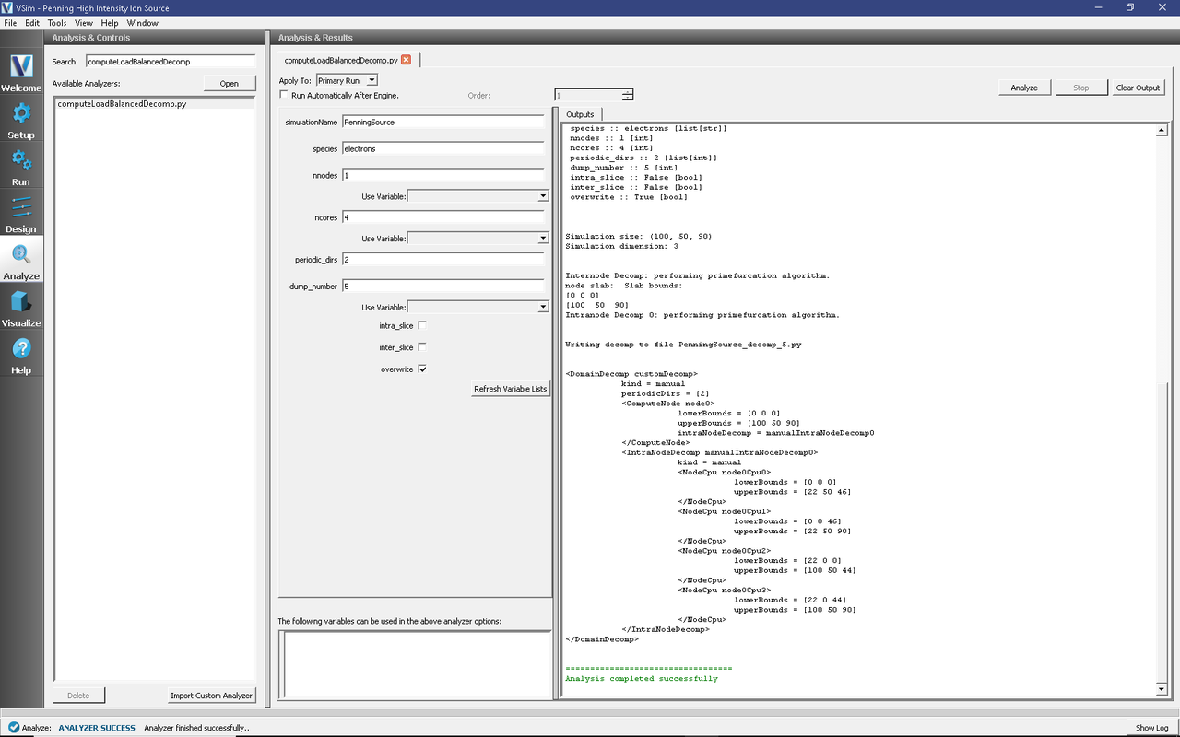
Task: Open the Tools menu
Action: pyautogui.click(x=57, y=22)
